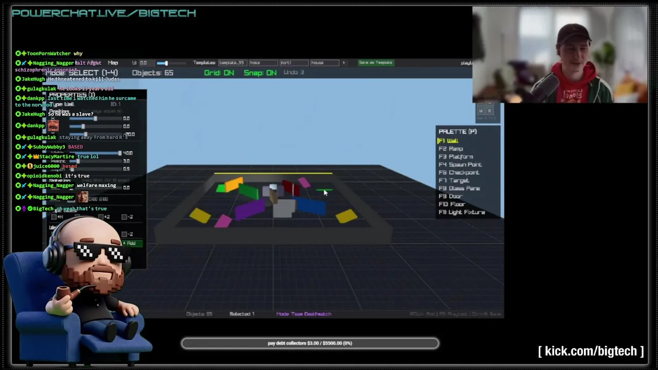Select F9 Door in the palette

point(450,196)
